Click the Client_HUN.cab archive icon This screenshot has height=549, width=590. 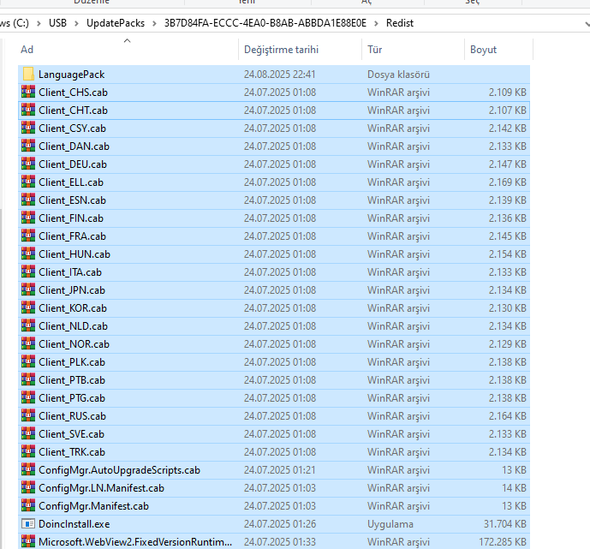pos(28,254)
